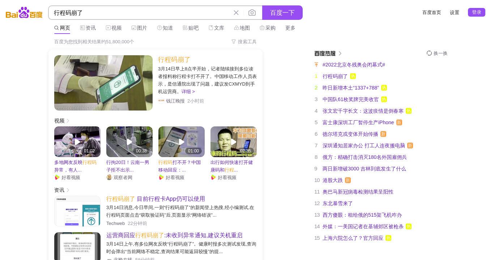The height and width of the screenshot is (260, 494).
Task: Open hot topic 西方傻眼：租给俄的515架飞机咋办
Action: (362, 215)
